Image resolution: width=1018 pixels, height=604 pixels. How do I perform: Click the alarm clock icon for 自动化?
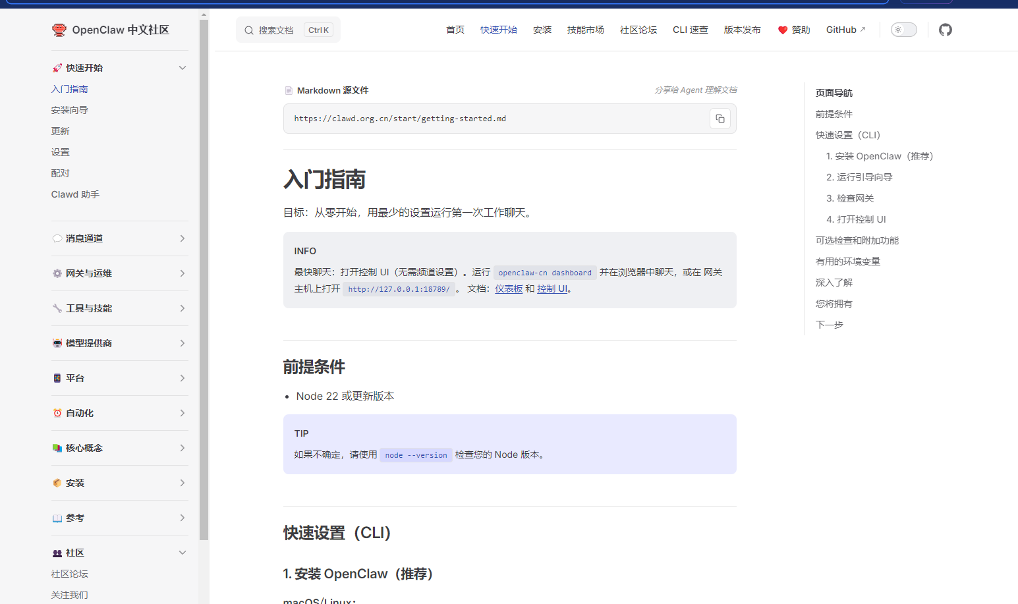(x=57, y=413)
